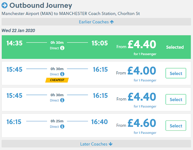Click the Selected 14:35 coach label
Screen dimensions: 193x150
click(175, 47)
